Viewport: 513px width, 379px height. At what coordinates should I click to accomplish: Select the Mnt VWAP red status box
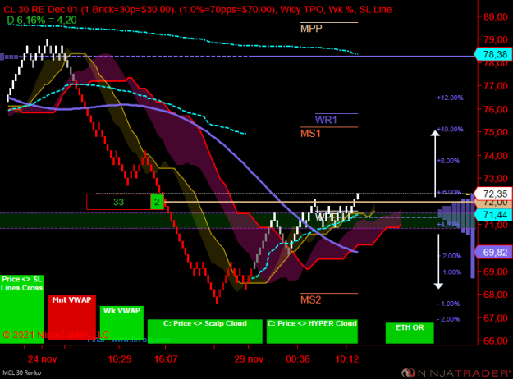(71, 317)
